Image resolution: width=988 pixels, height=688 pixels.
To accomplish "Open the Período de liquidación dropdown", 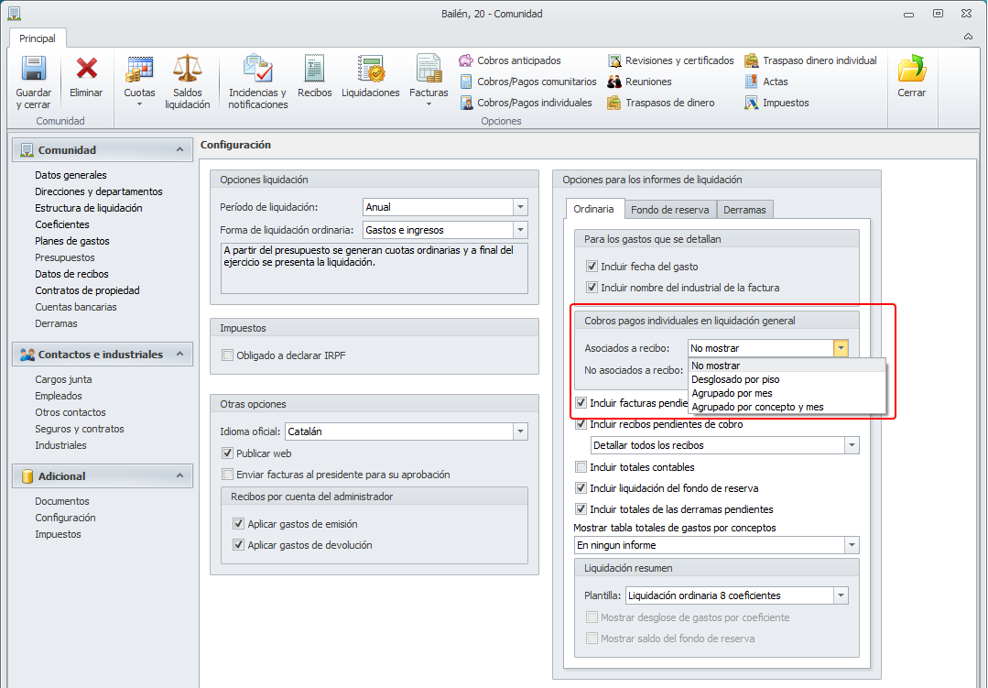I will pyautogui.click(x=520, y=207).
